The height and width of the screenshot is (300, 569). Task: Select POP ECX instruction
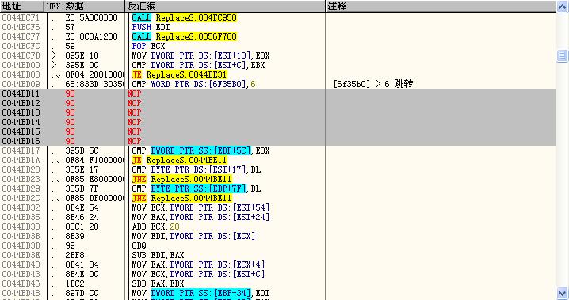(x=148, y=46)
